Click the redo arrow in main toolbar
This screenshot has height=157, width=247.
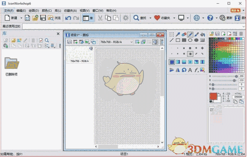coord(76,18)
